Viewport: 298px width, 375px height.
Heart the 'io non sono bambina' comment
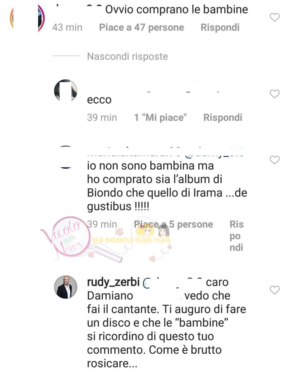[274, 160]
